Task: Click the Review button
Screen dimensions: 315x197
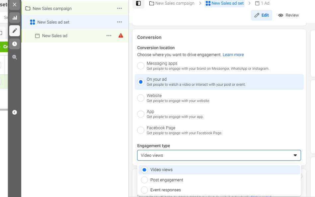Action: 288,15
